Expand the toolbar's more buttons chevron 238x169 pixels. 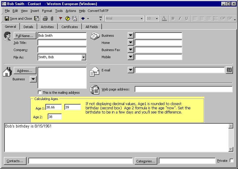(x=100, y=19)
